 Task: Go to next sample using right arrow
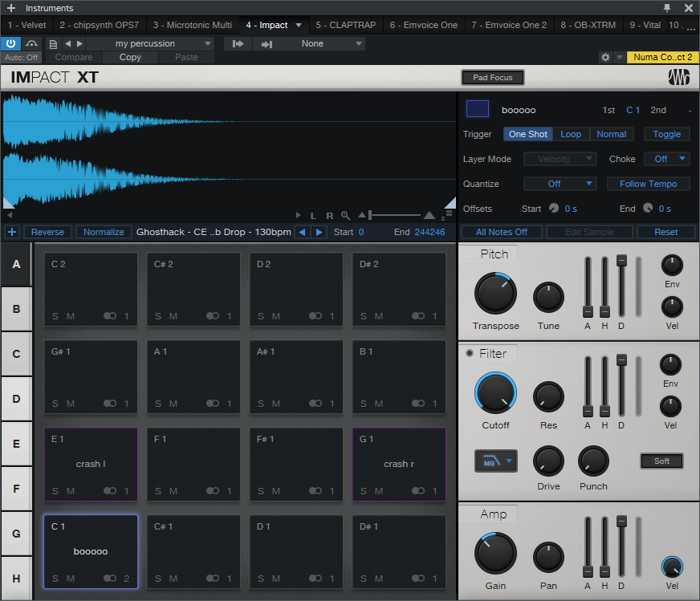click(319, 232)
